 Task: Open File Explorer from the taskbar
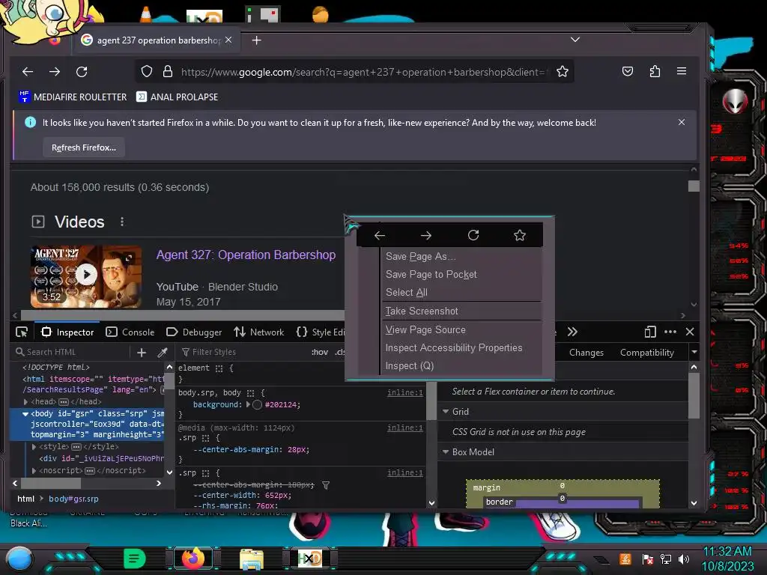[x=252, y=559]
